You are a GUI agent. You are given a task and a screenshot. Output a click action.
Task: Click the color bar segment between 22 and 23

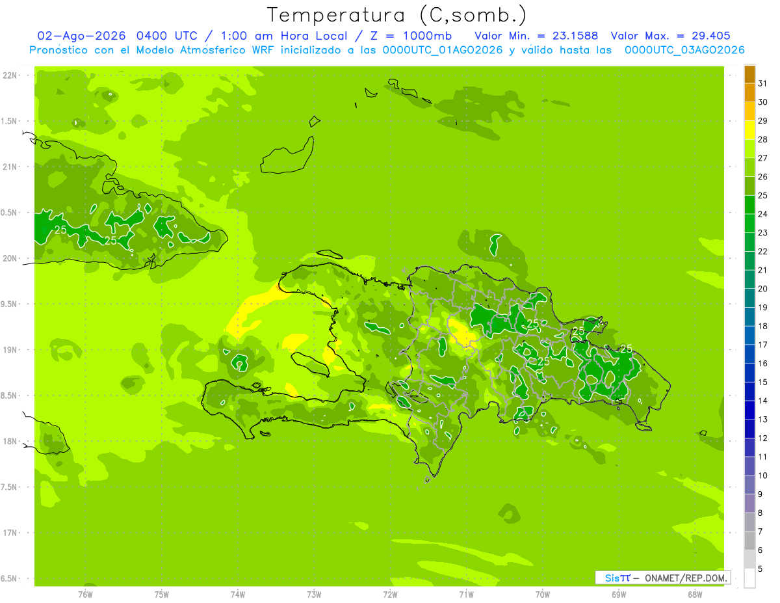pyautogui.click(x=749, y=243)
